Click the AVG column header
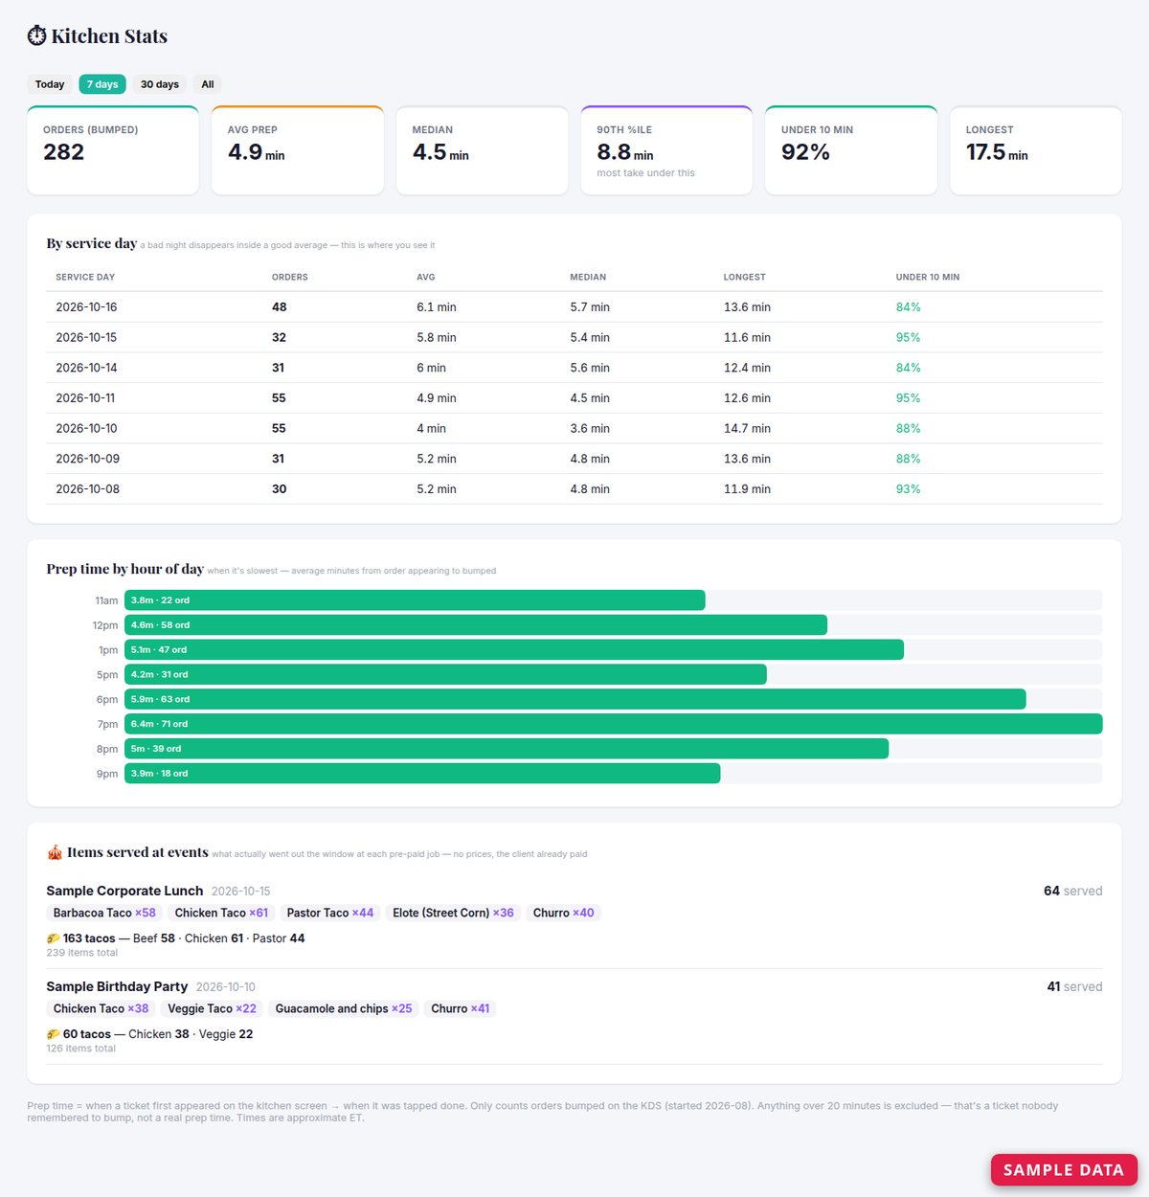Image resolution: width=1149 pixels, height=1197 pixels. pyautogui.click(x=426, y=277)
